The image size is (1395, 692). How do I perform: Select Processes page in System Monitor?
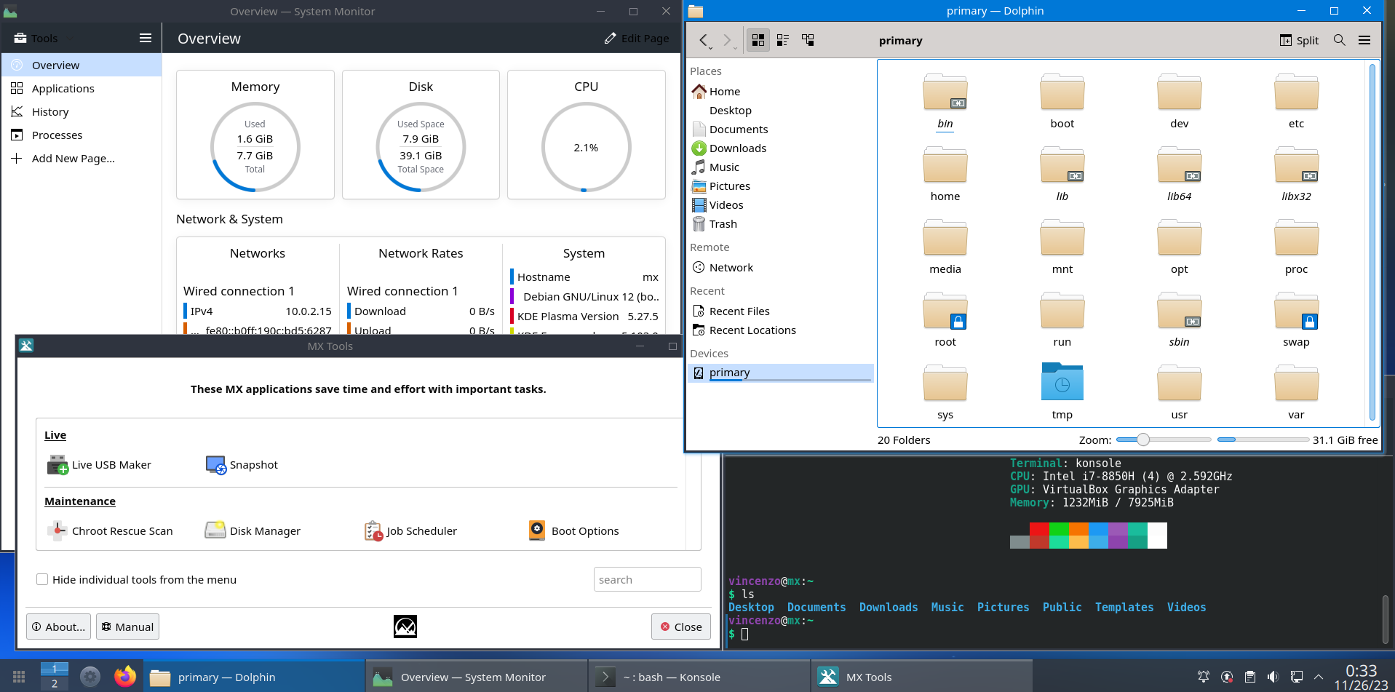click(82, 135)
